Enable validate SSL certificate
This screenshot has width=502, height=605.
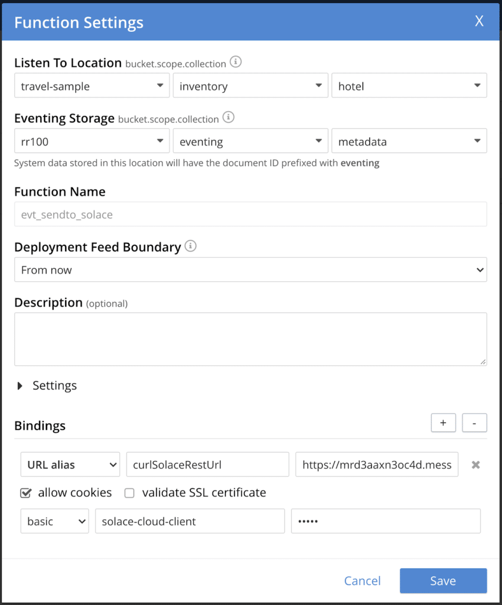129,492
